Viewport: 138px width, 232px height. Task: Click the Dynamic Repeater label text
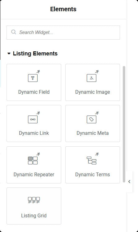pyautogui.click(x=34, y=174)
